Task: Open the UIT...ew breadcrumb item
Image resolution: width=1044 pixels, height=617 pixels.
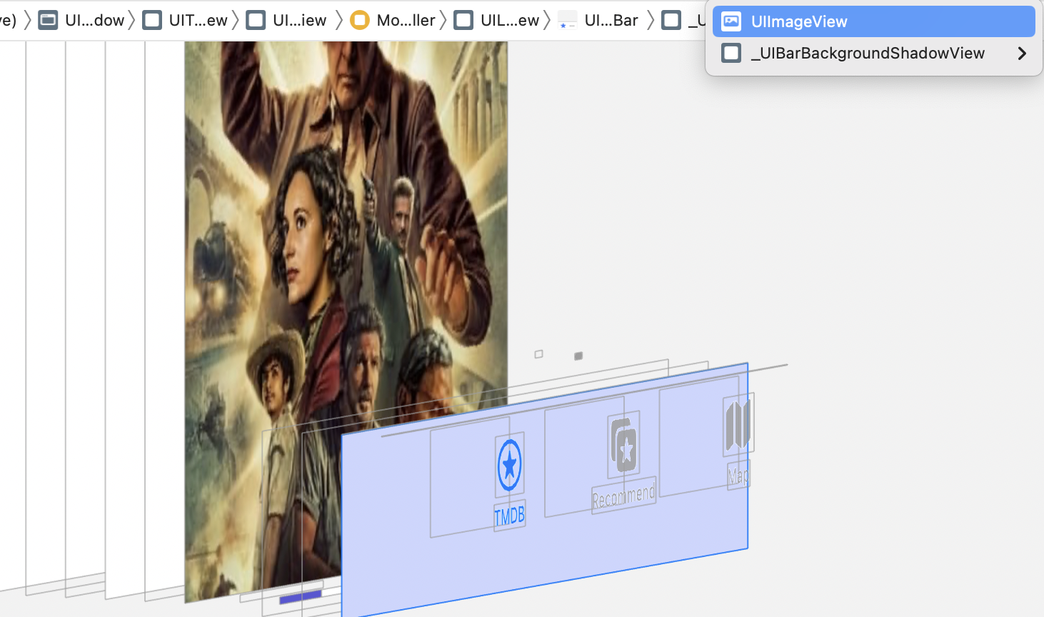Action: tap(185, 20)
